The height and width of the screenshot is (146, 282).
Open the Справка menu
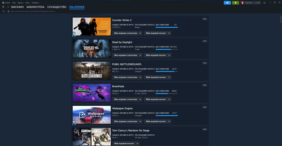35,3
